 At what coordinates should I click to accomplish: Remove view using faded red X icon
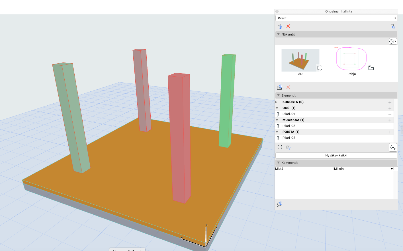(x=288, y=87)
